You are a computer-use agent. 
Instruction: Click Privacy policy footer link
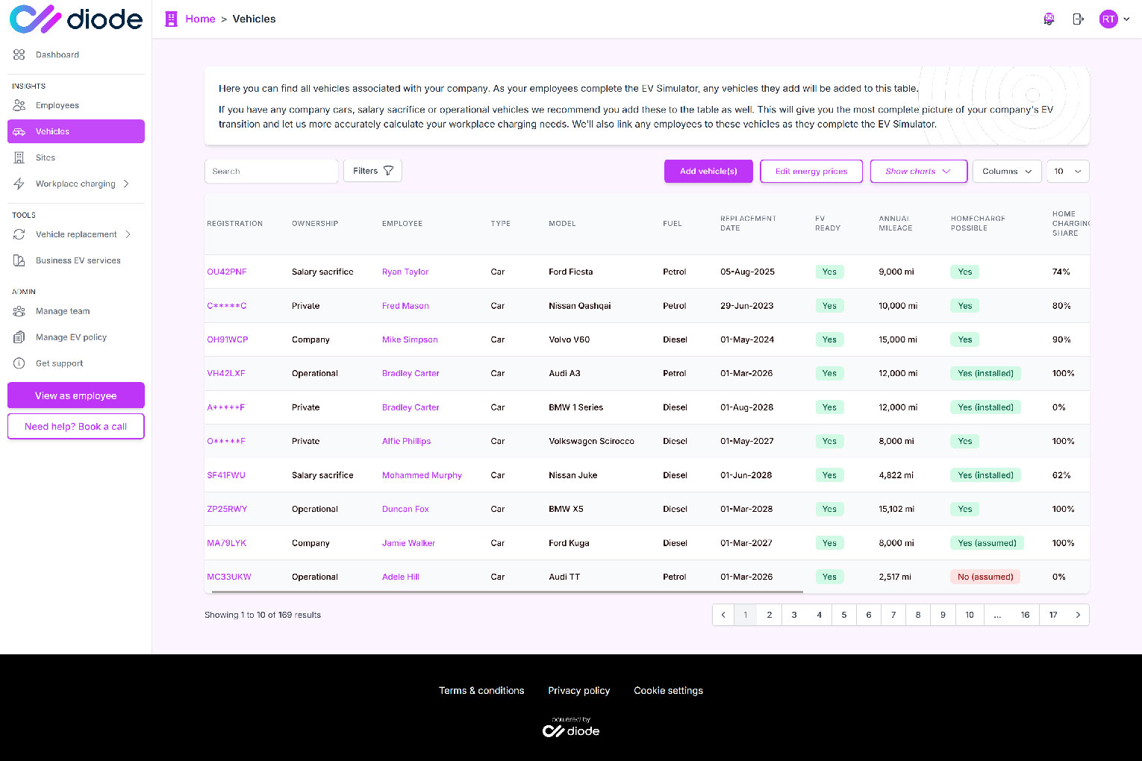(x=579, y=690)
